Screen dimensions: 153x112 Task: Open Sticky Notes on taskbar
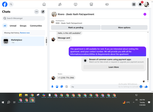(x=21, y=95)
